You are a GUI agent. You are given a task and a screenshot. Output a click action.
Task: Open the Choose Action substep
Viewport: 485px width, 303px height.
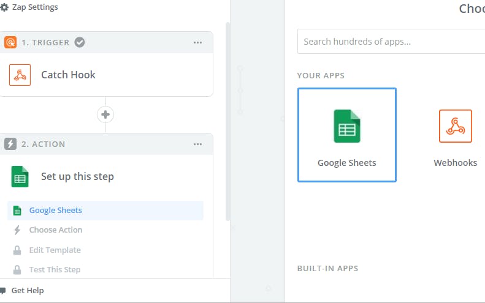click(56, 230)
